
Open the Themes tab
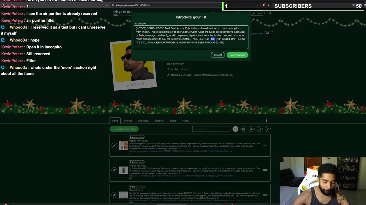point(159,121)
